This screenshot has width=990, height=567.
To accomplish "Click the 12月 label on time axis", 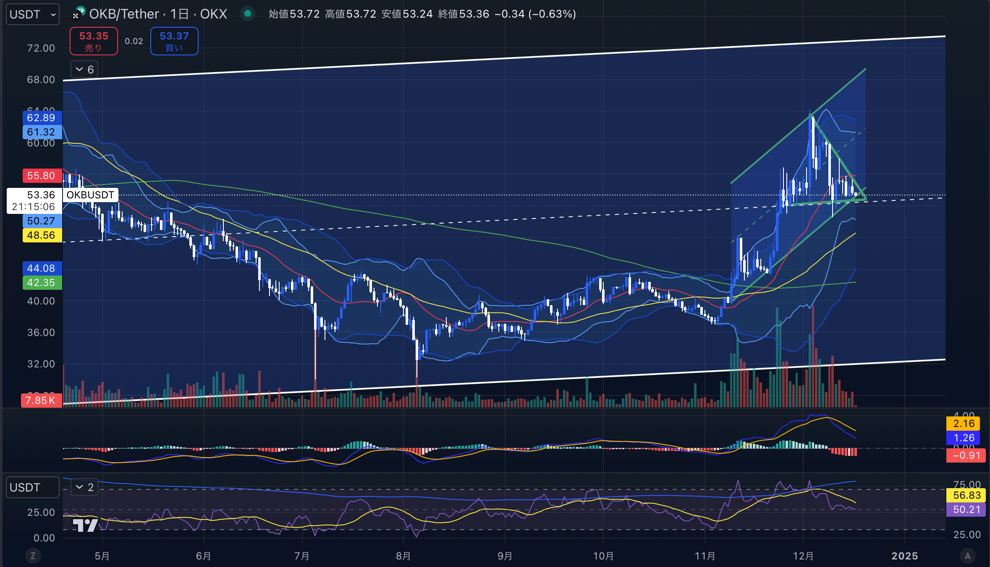I will (803, 556).
